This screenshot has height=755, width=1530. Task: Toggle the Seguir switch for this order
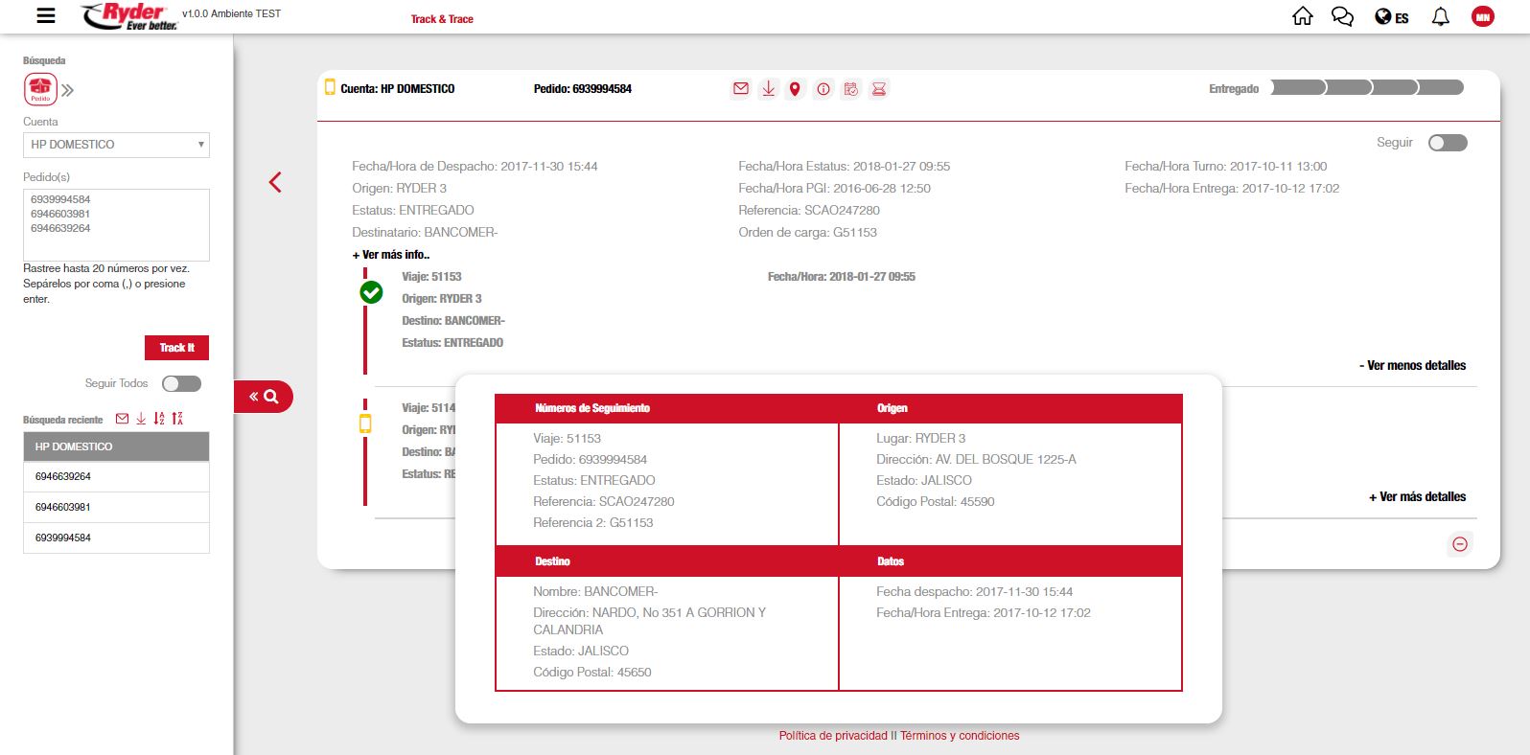1447,143
